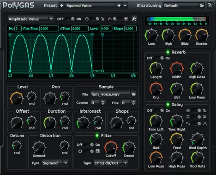Increase the Coarse value with up stepper
This screenshot has height=175, width=216.
point(103,102)
